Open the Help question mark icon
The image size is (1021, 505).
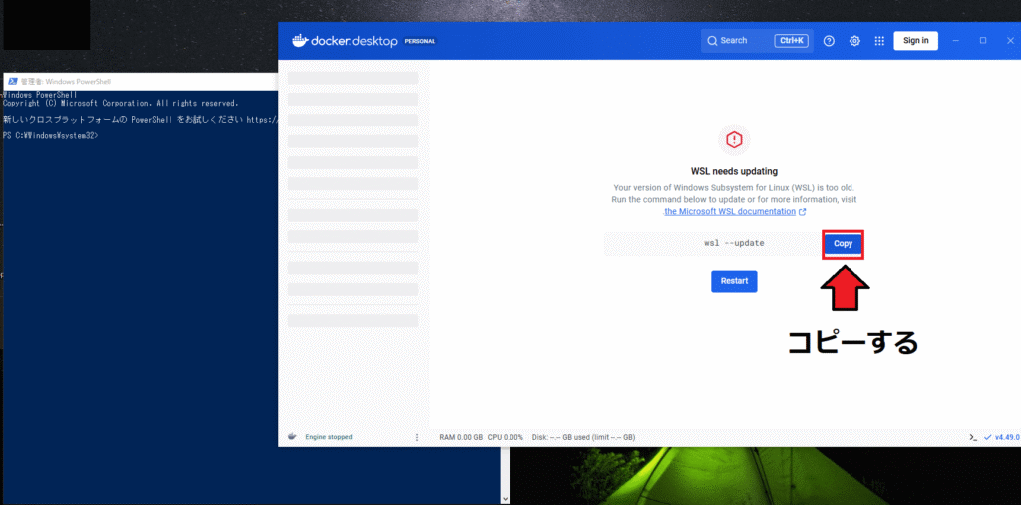829,41
